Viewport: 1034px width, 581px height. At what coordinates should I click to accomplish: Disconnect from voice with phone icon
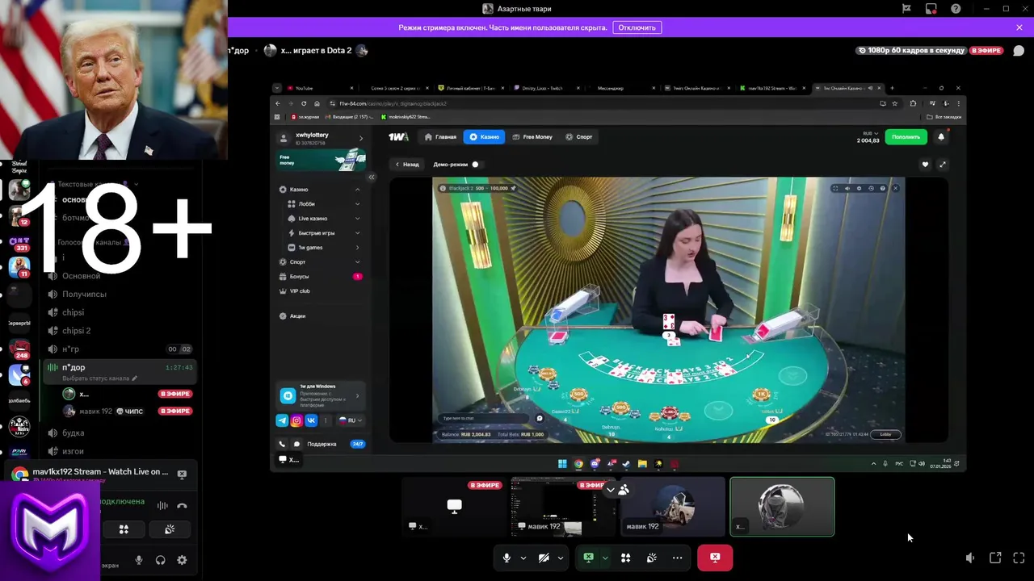point(182,506)
